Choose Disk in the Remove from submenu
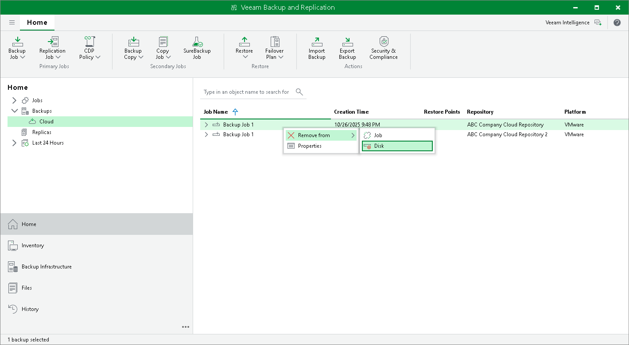 (397, 146)
